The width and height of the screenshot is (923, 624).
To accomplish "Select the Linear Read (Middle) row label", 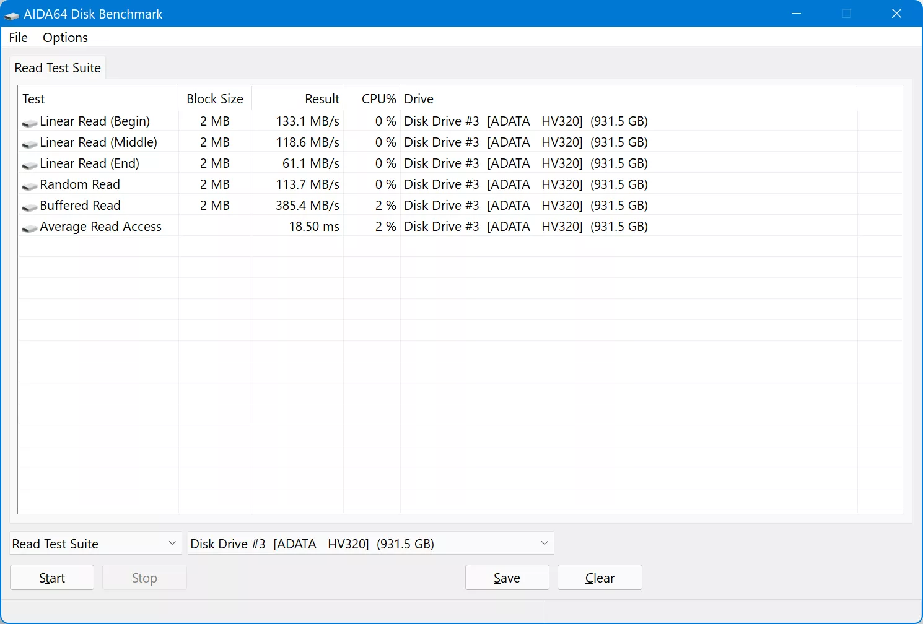I will [98, 142].
